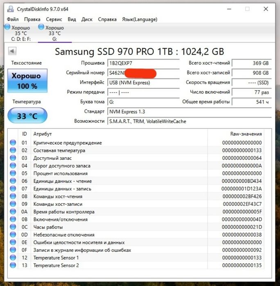Click status orb for Порог доступного запаса row
Screen dimensions: 280x286
pos(13,165)
